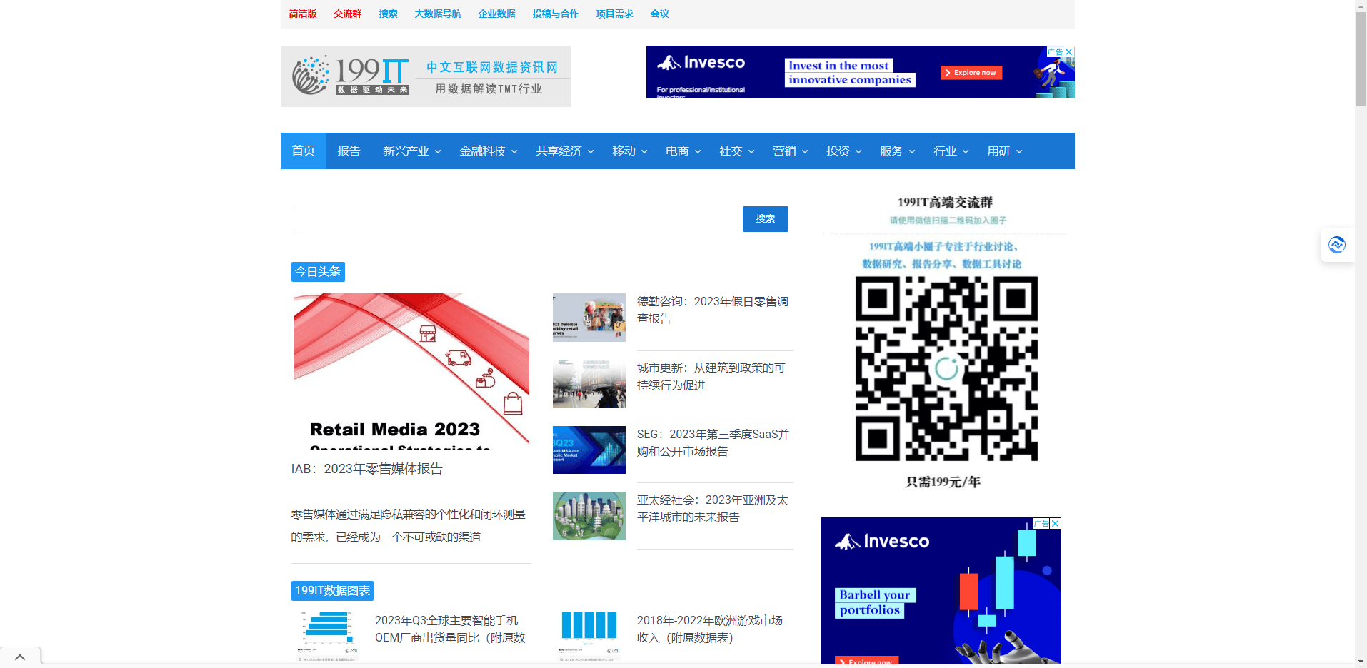Click the 199IT site logo
The height and width of the screenshot is (668, 1367).
coord(425,76)
